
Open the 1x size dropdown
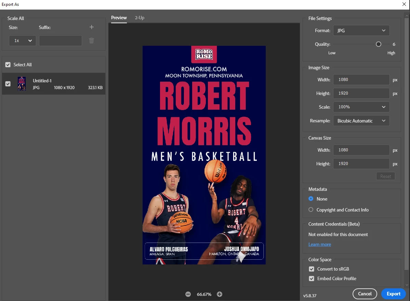click(x=23, y=41)
